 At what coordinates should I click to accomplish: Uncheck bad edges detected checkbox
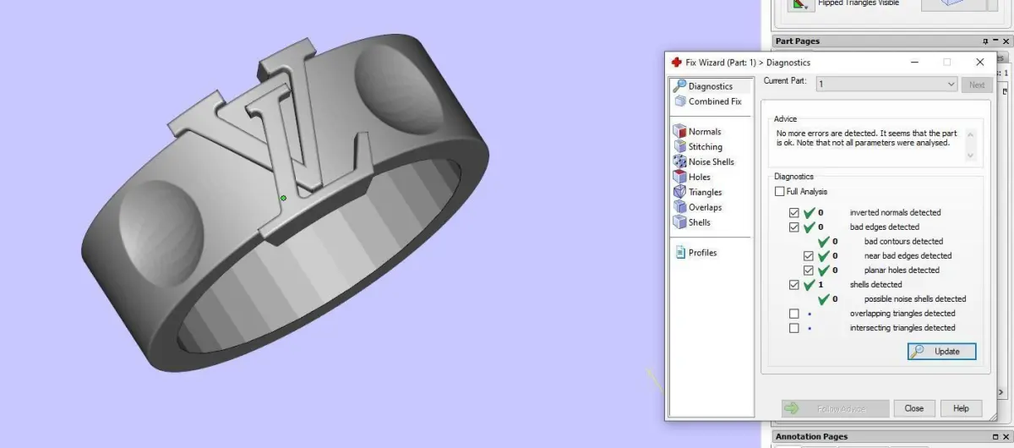[793, 227]
